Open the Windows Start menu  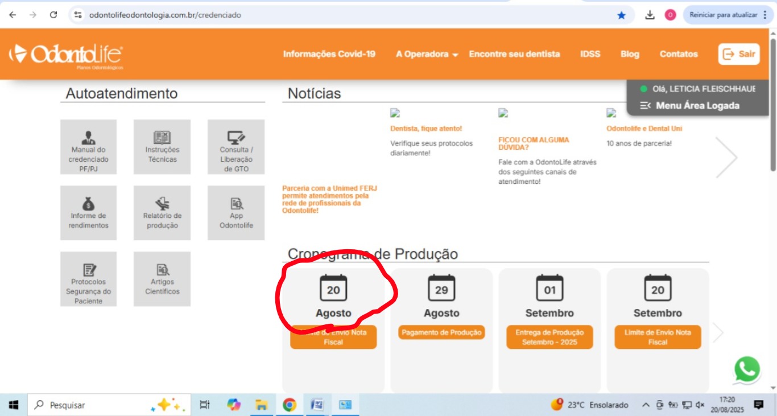[x=14, y=405]
